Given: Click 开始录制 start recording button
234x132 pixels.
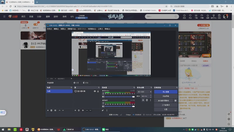Looking at the screenshot, I should [166, 96].
